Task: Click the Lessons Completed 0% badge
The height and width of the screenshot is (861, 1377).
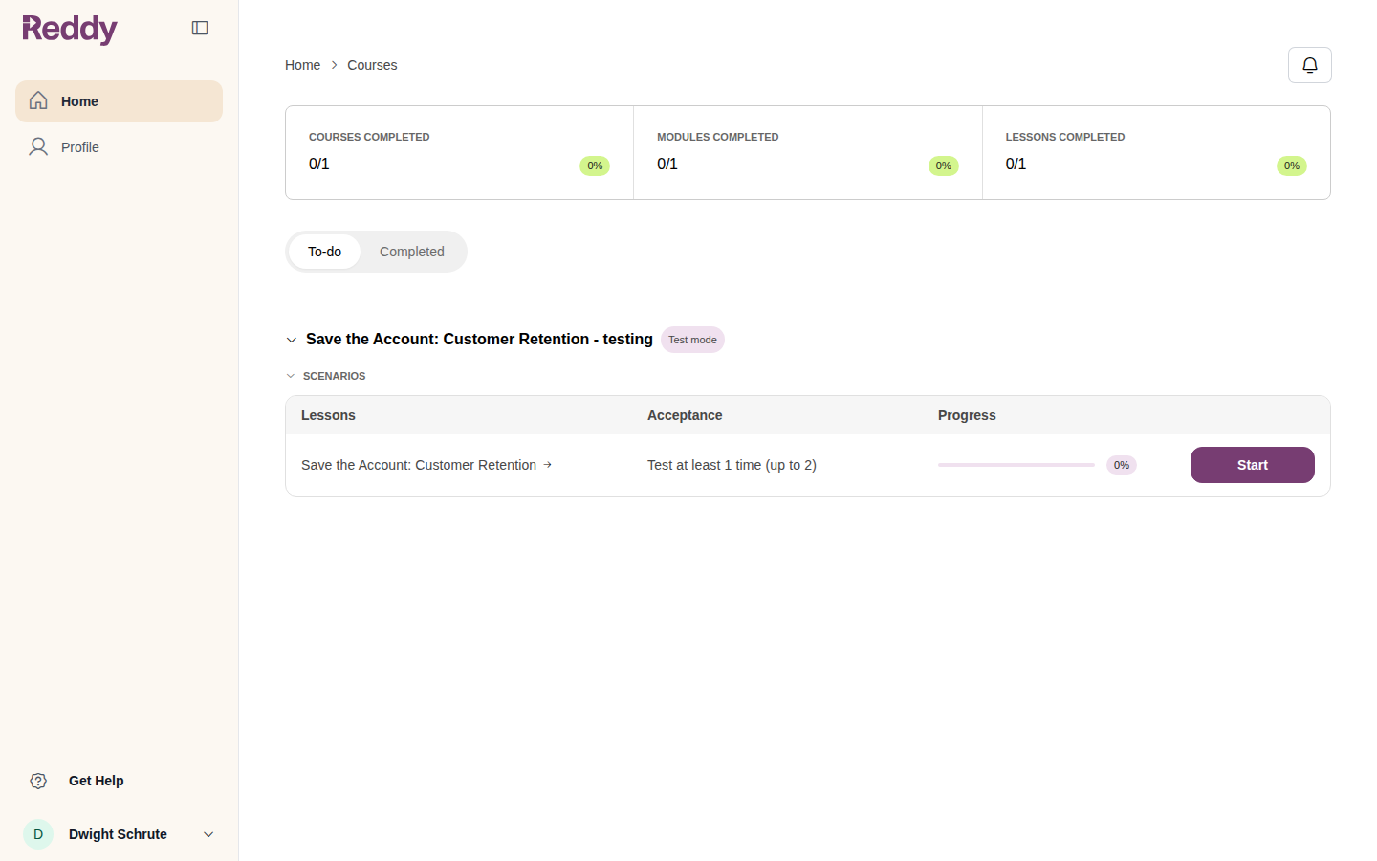Action: coord(1292,166)
